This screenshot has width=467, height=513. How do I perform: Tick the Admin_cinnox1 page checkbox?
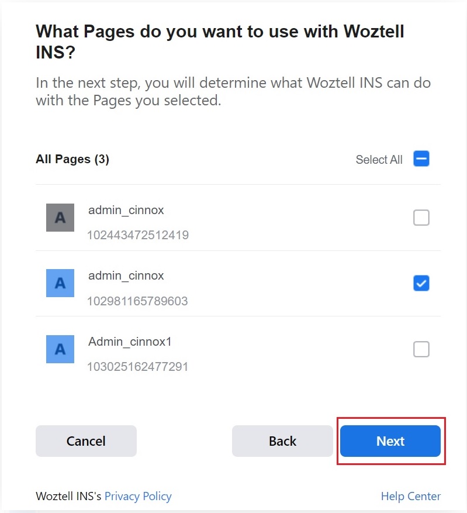coord(421,349)
